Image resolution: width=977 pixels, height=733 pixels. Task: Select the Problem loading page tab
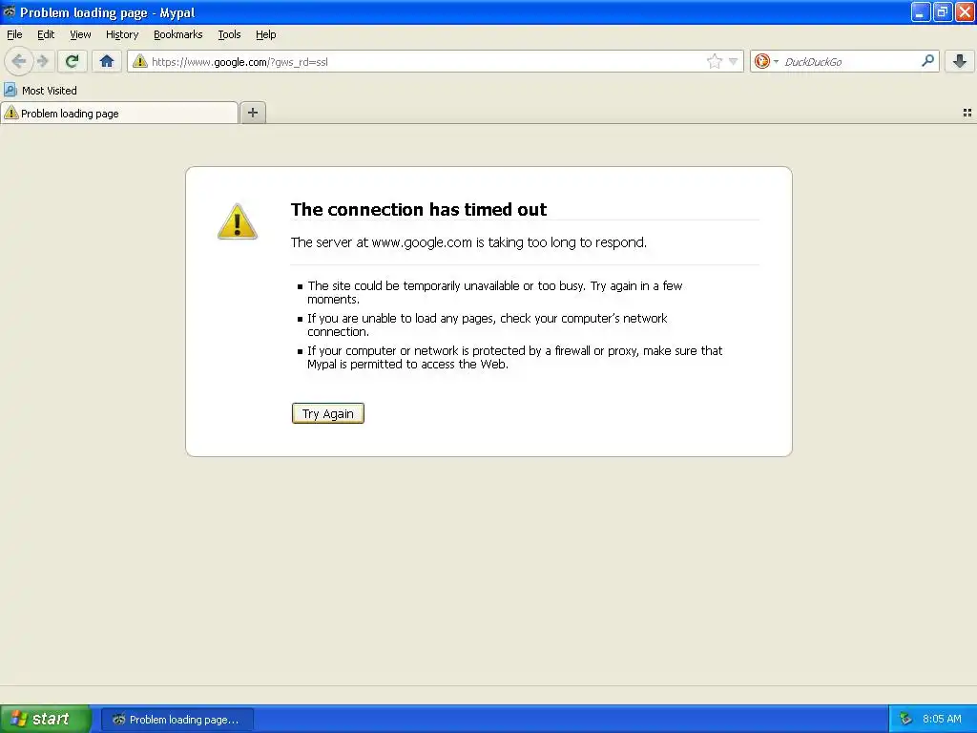coord(119,113)
